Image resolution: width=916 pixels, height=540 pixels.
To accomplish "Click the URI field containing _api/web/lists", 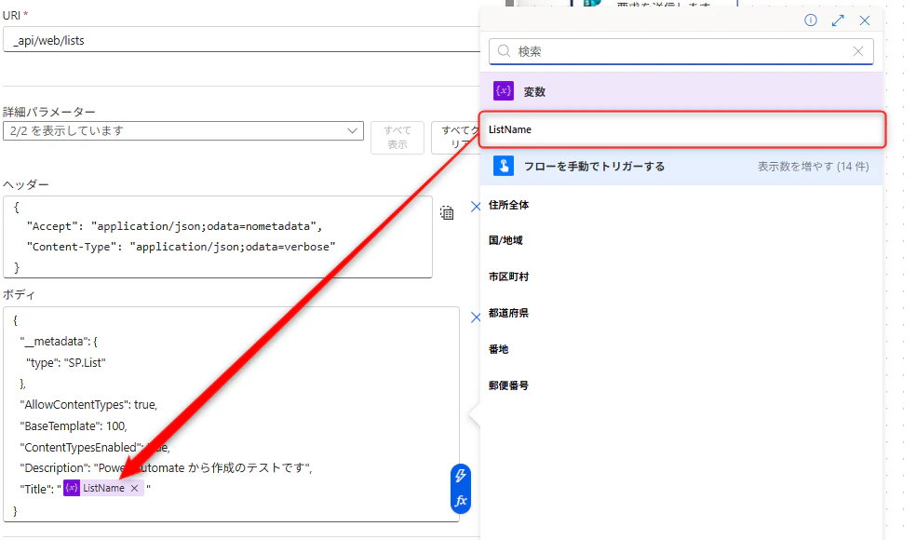I will tap(242, 40).
